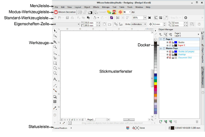Viewport: 205px width, 137px height.
Task: Click the page width 210.0 mm field
Action: pos(89,23)
